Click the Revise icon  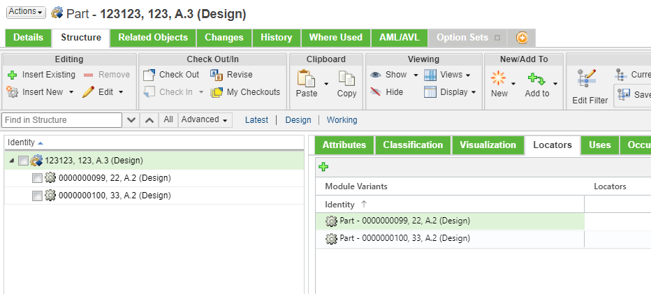217,75
